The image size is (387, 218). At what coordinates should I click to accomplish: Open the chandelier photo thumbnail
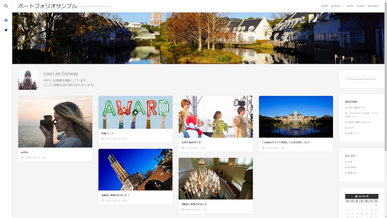pos(216,179)
